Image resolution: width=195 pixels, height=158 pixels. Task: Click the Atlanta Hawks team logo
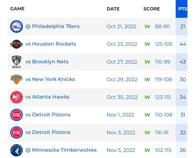point(16,97)
